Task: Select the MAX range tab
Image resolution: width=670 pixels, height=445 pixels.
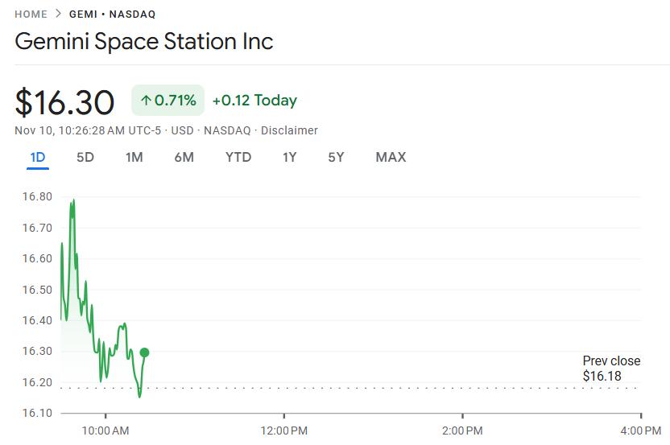Action: 391,157
